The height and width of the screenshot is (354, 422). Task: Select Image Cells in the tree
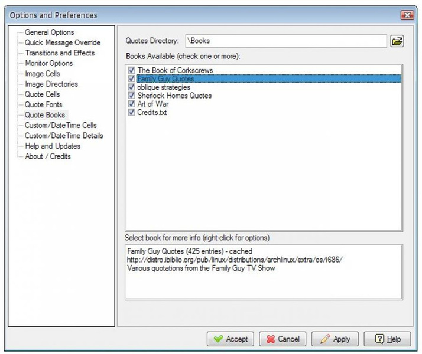coord(42,74)
